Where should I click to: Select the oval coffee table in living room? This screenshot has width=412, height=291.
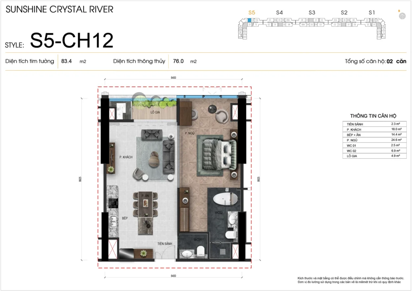(154, 159)
